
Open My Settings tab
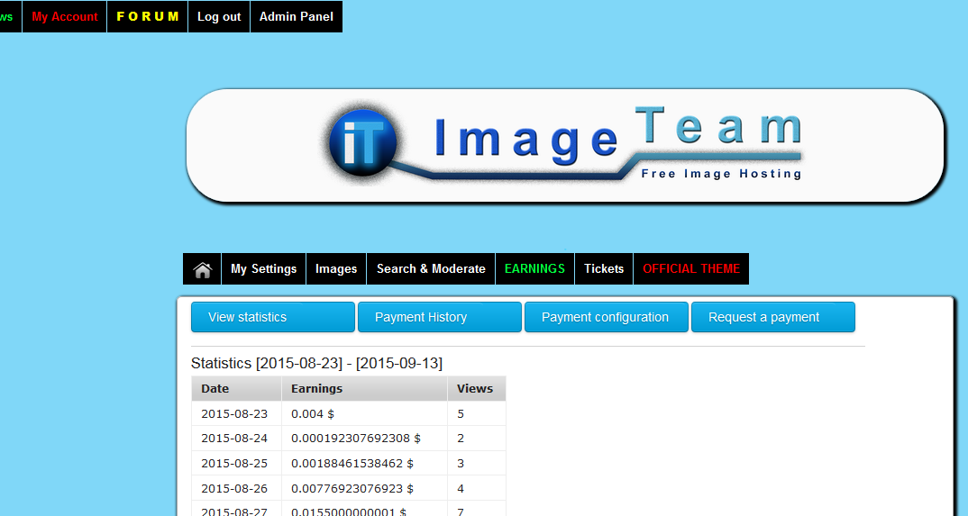click(x=263, y=269)
